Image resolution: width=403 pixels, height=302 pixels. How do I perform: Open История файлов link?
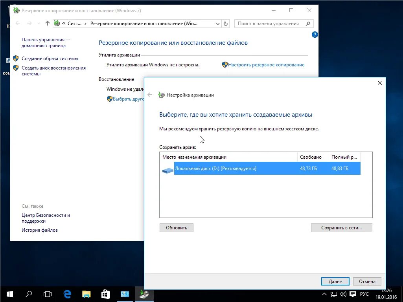40,230
